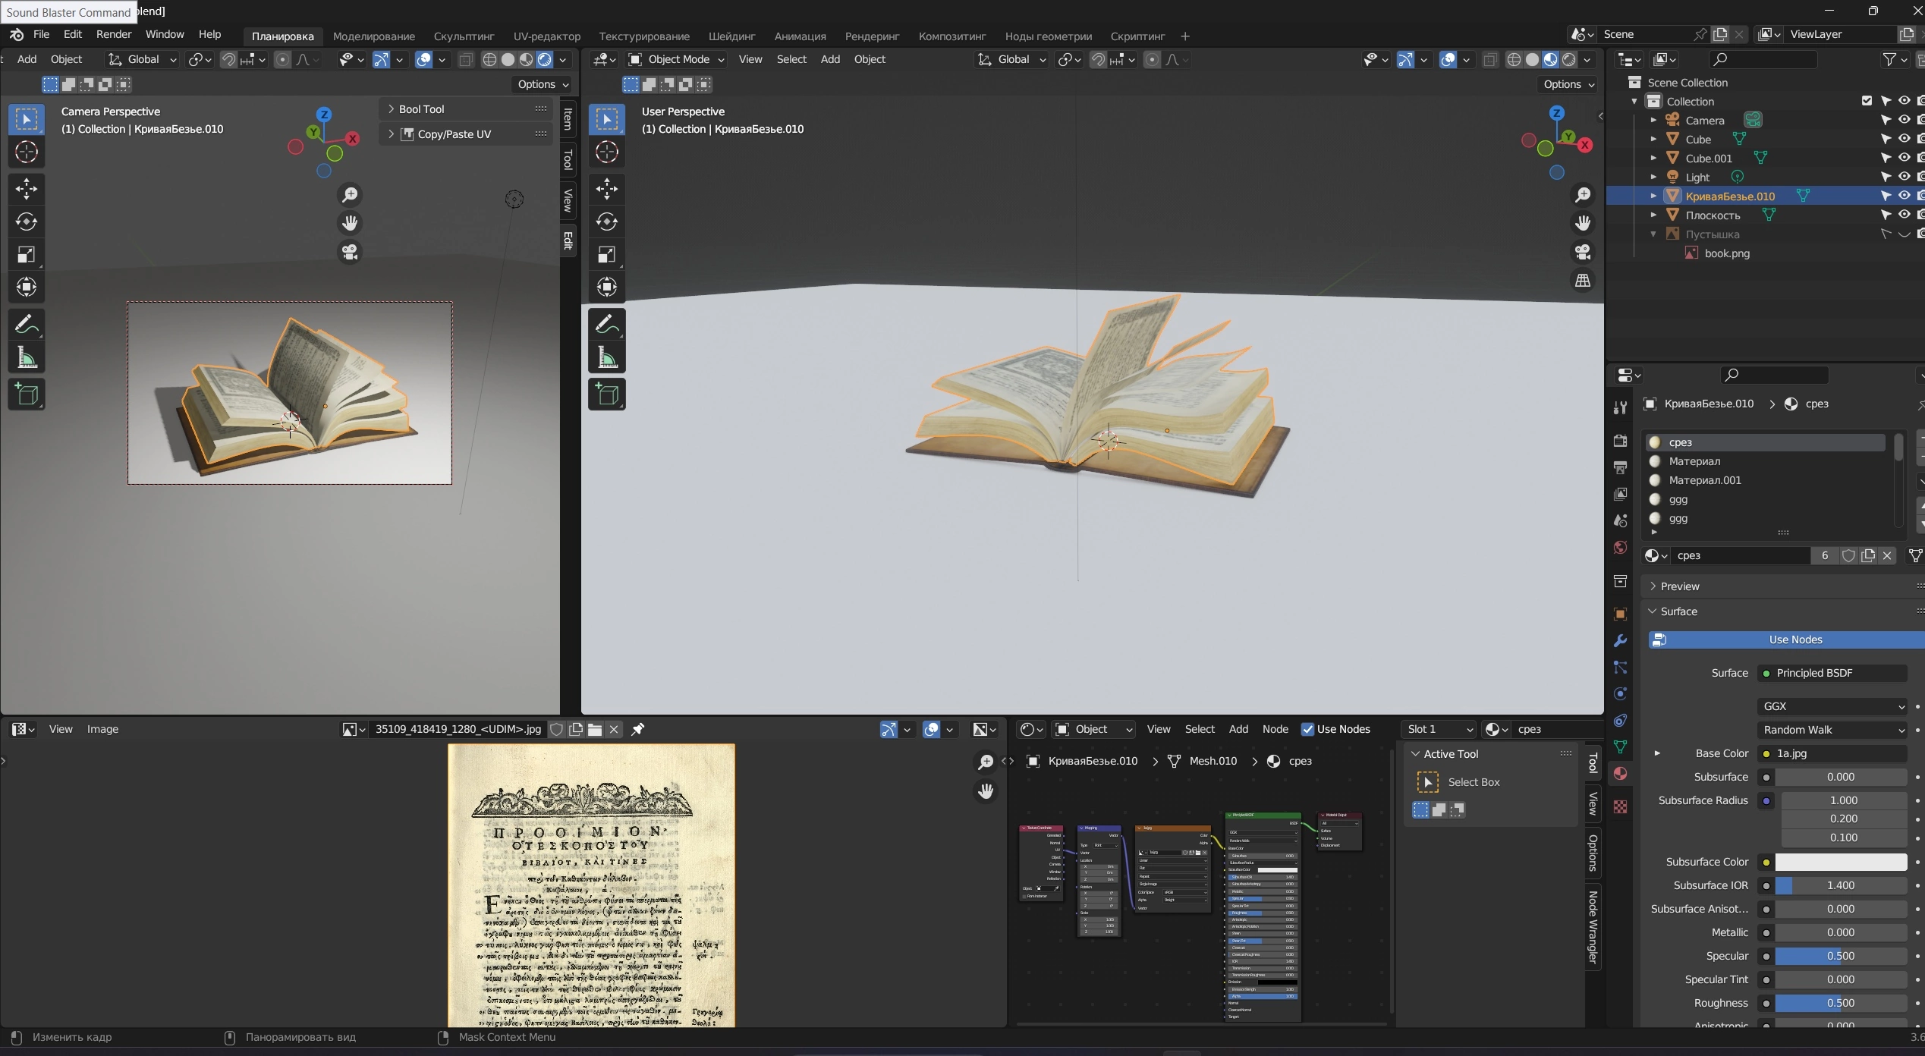
Task: Select the Cursor tool in left viewport toolbar
Action: (x=27, y=152)
